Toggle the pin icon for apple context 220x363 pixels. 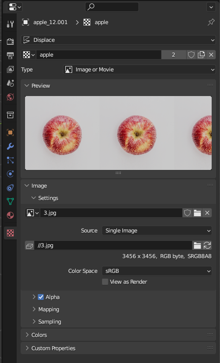[211, 22]
